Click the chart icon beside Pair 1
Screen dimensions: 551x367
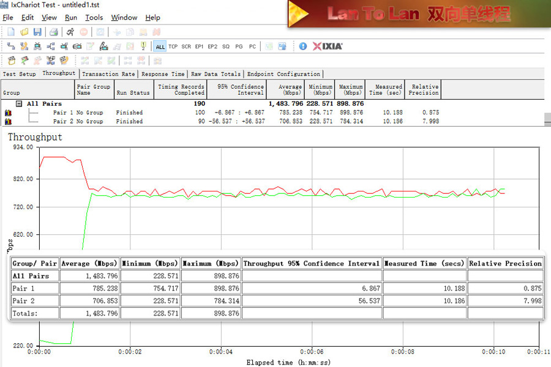9,113
